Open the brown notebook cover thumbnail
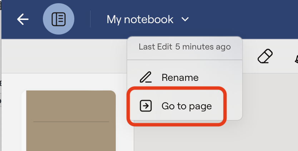Screen dimensions: 298x151 click(71, 107)
